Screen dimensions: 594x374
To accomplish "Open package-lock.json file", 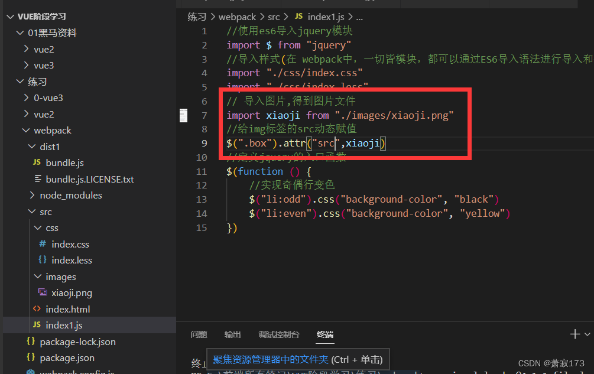I will (x=77, y=342).
